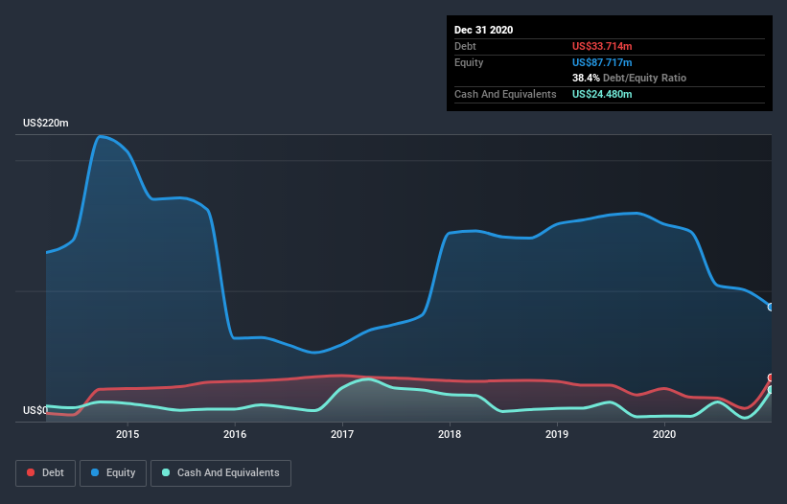Image resolution: width=787 pixels, height=504 pixels.
Task: Click the Debt end-point marker on chart
Action: click(771, 378)
